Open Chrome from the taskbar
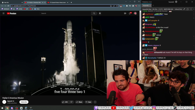195x110 pixels. tap(7, 108)
